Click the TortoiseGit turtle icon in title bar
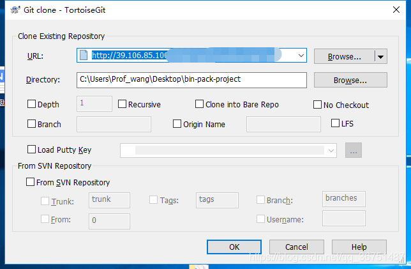This screenshot has width=411, height=269. coord(15,10)
